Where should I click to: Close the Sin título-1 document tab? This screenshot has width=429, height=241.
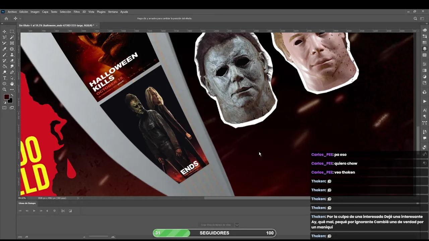pos(97,25)
